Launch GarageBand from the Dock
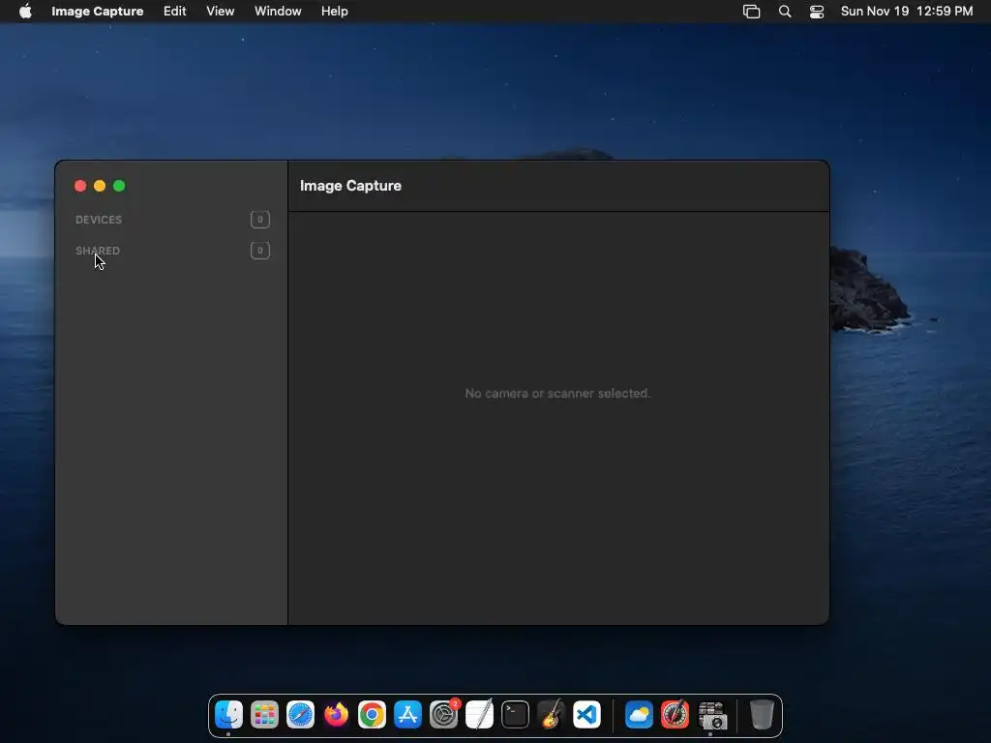 [551, 715]
